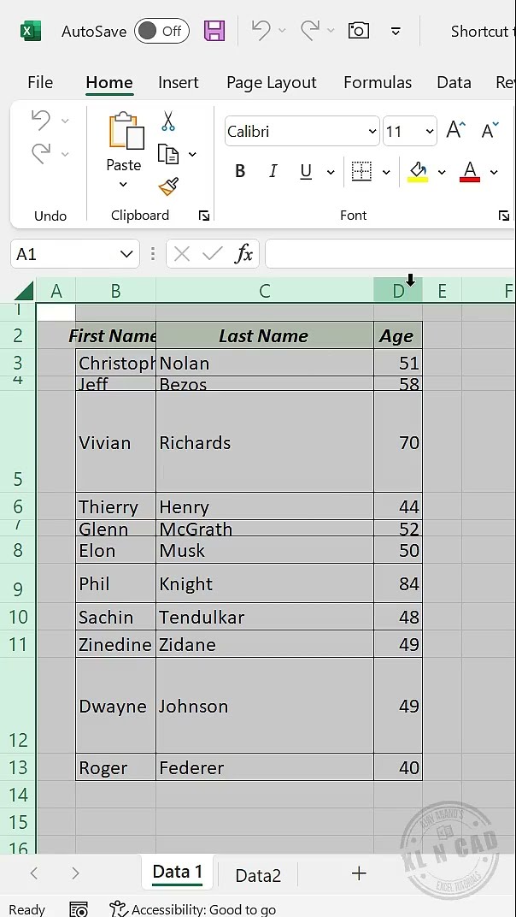Expand the Name Box dropdown arrow
The height and width of the screenshot is (917, 516).
[x=126, y=254]
